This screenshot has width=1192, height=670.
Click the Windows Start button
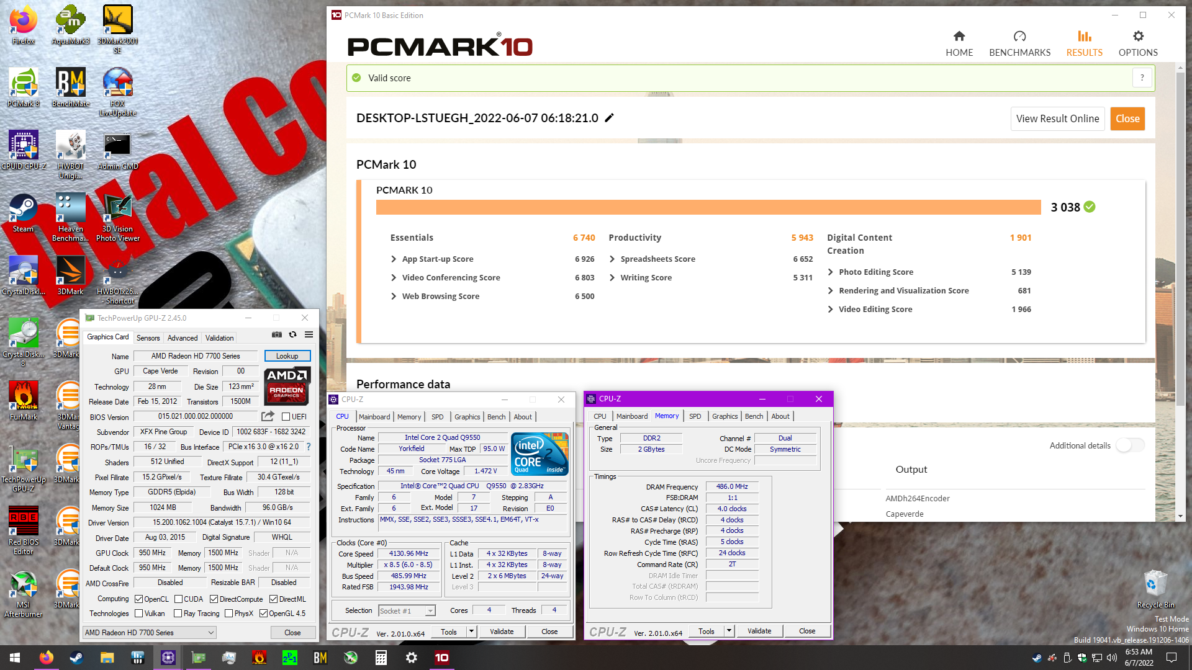(x=15, y=658)
